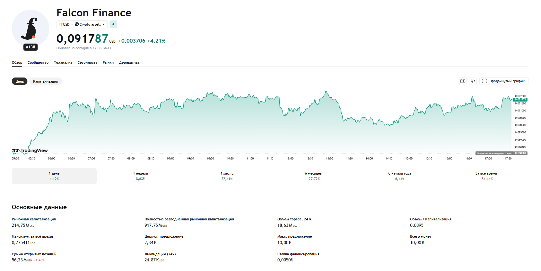This screenshot has width=541, height=271.
Task: Click the current price label 0,091771 on axis
Action: [520, 100]
